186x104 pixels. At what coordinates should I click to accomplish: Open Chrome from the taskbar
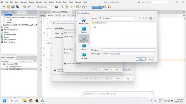coord(31,101)
